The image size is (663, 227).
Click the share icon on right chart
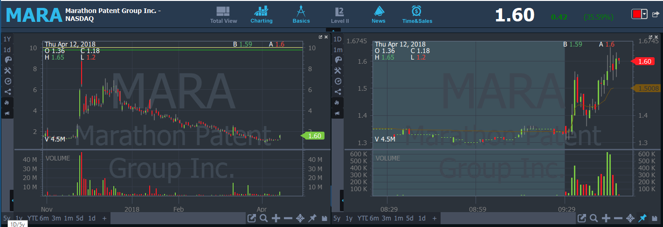click(338, 92)
